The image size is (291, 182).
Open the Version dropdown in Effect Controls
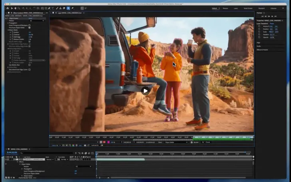[36, 21]
